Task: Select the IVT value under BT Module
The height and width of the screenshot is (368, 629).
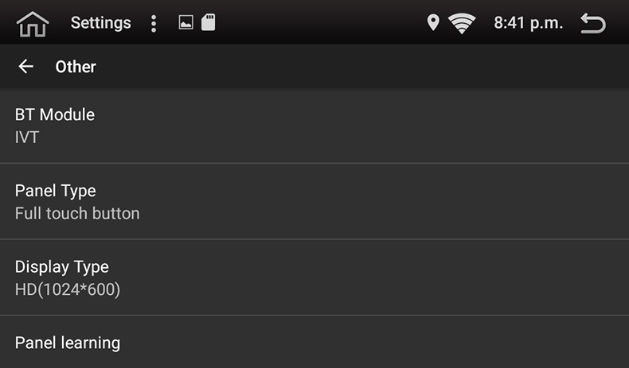Action: [x=27, y=138]
